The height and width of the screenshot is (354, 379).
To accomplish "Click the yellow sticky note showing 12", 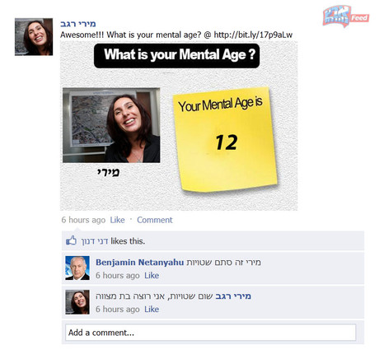I will coord(225,139).
